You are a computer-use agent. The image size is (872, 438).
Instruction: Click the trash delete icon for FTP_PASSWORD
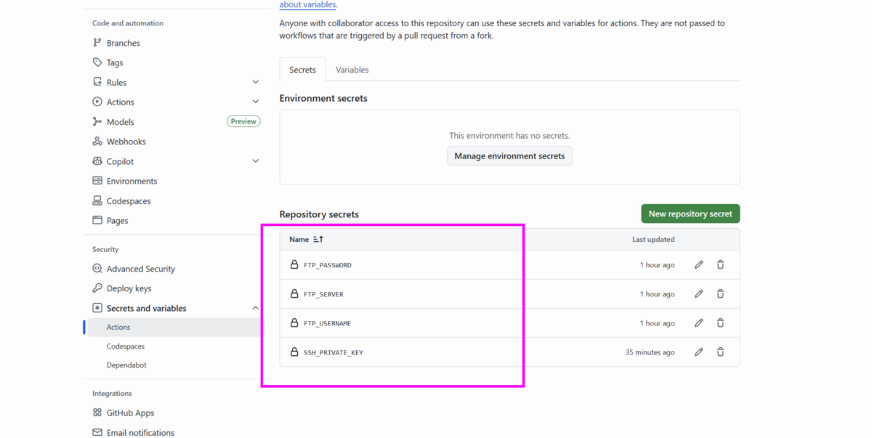click(x=720, y=265)
